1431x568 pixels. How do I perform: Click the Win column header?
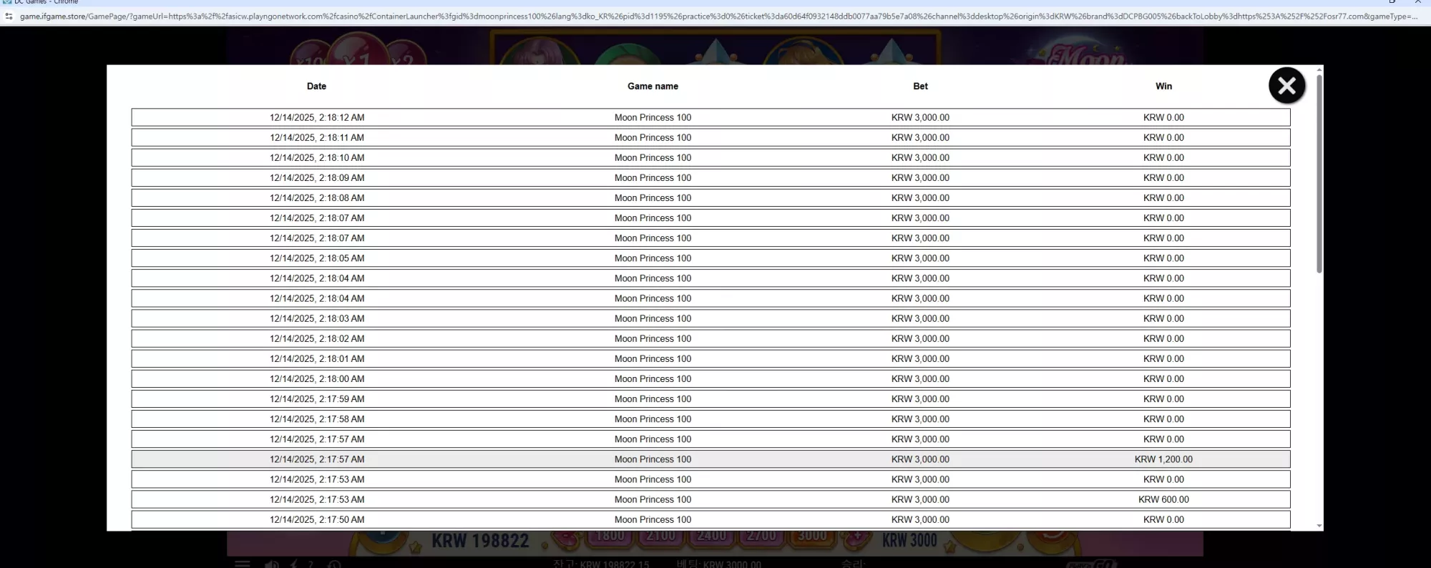click(1163, 87)
